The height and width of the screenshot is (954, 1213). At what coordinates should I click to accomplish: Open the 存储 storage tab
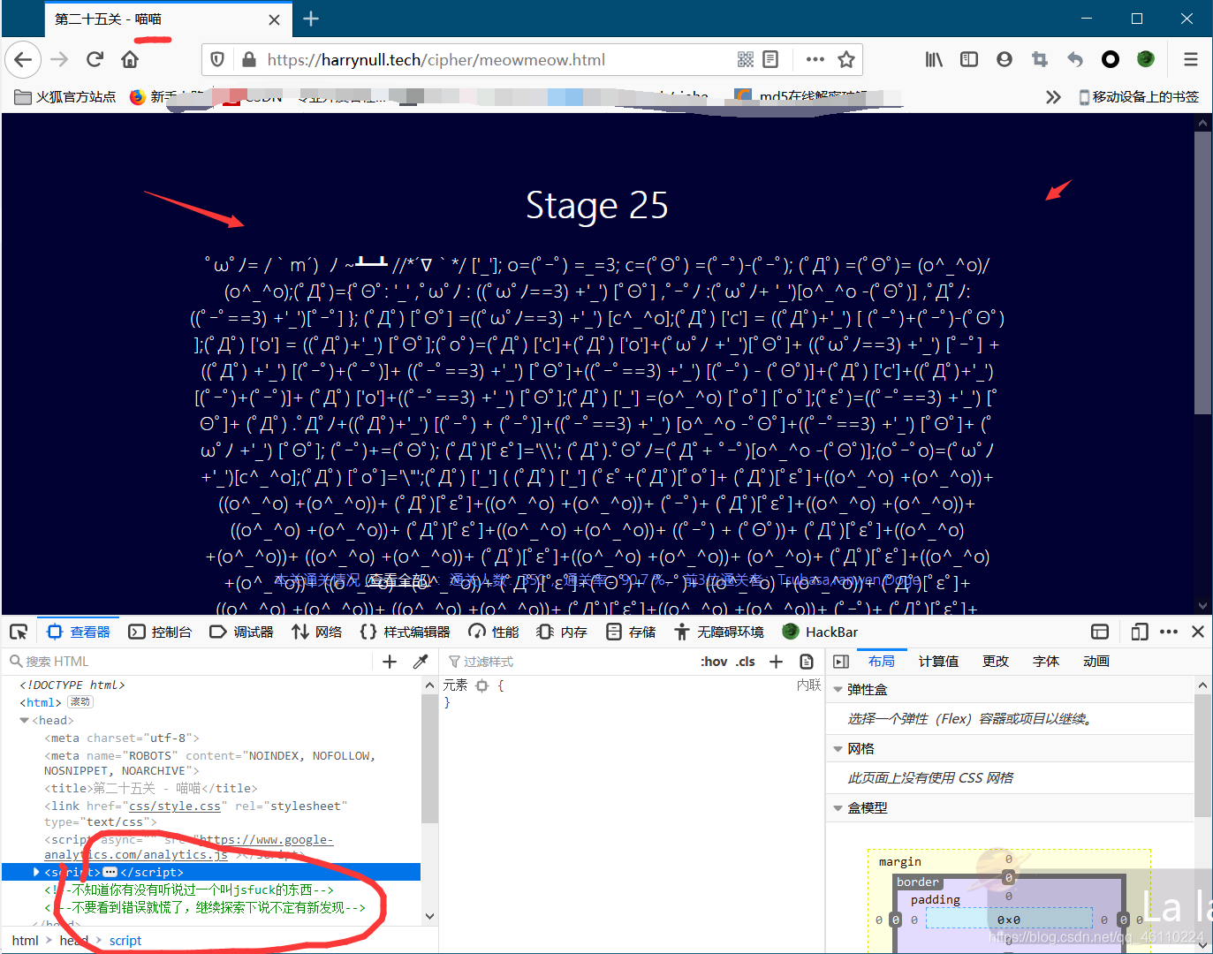click(x=631, y=632)
